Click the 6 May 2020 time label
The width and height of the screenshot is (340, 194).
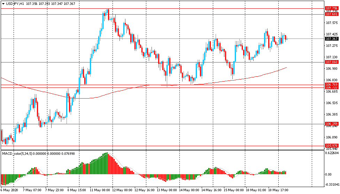tap(9, 190)
